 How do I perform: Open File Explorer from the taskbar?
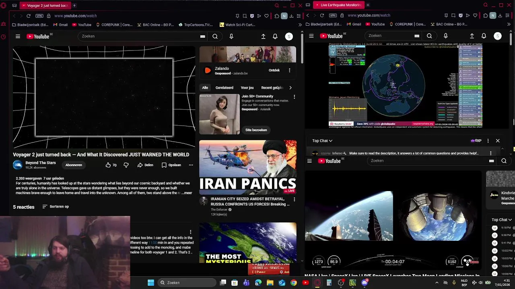270,283
